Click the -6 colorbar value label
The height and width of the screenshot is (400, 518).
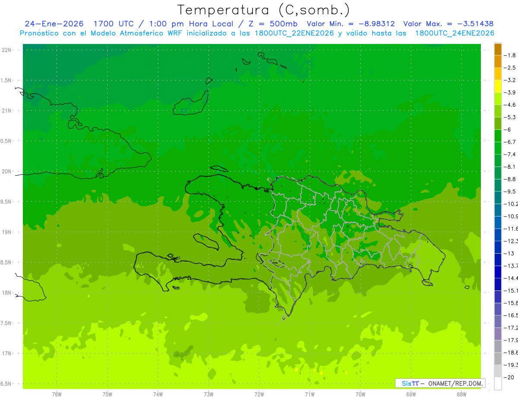tap(508, 129)
